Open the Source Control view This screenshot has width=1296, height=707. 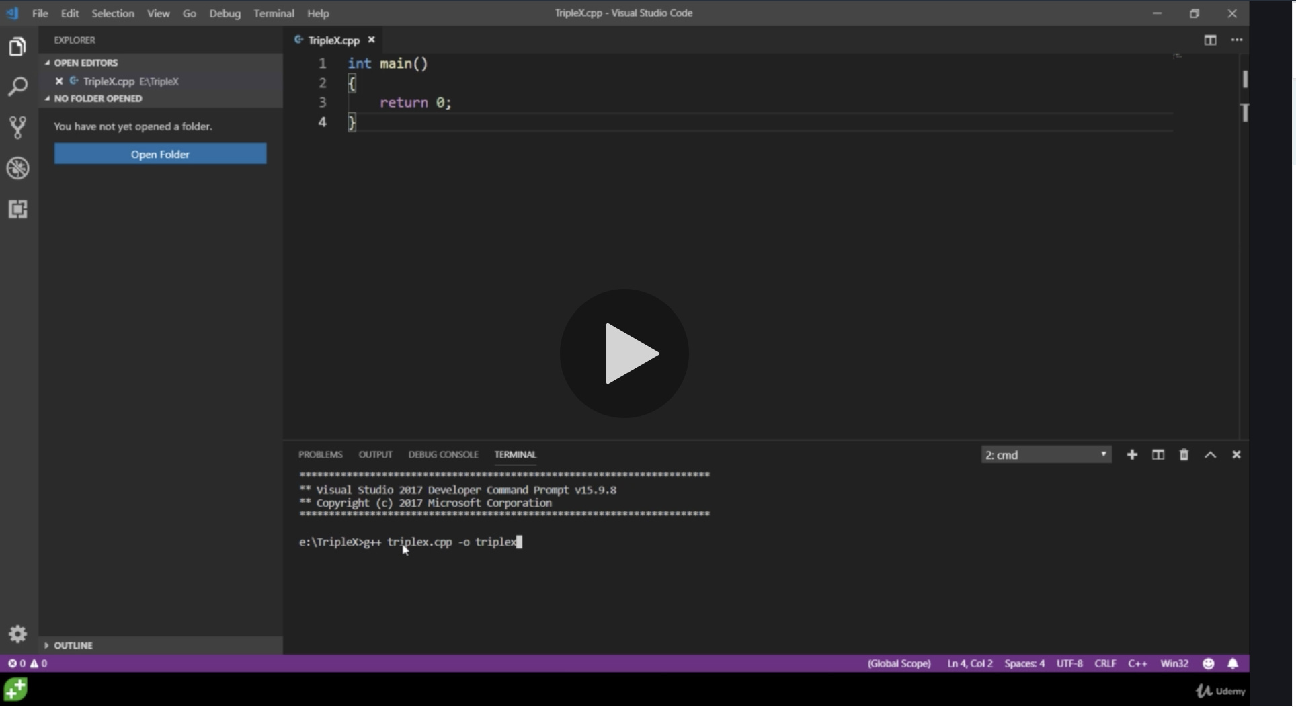[x=17, y=127]
